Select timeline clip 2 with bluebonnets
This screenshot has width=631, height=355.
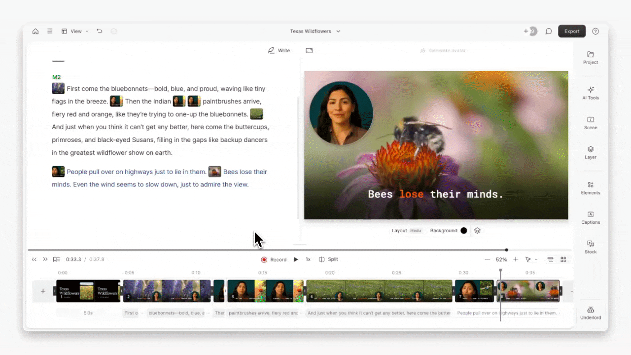[167, 291]
